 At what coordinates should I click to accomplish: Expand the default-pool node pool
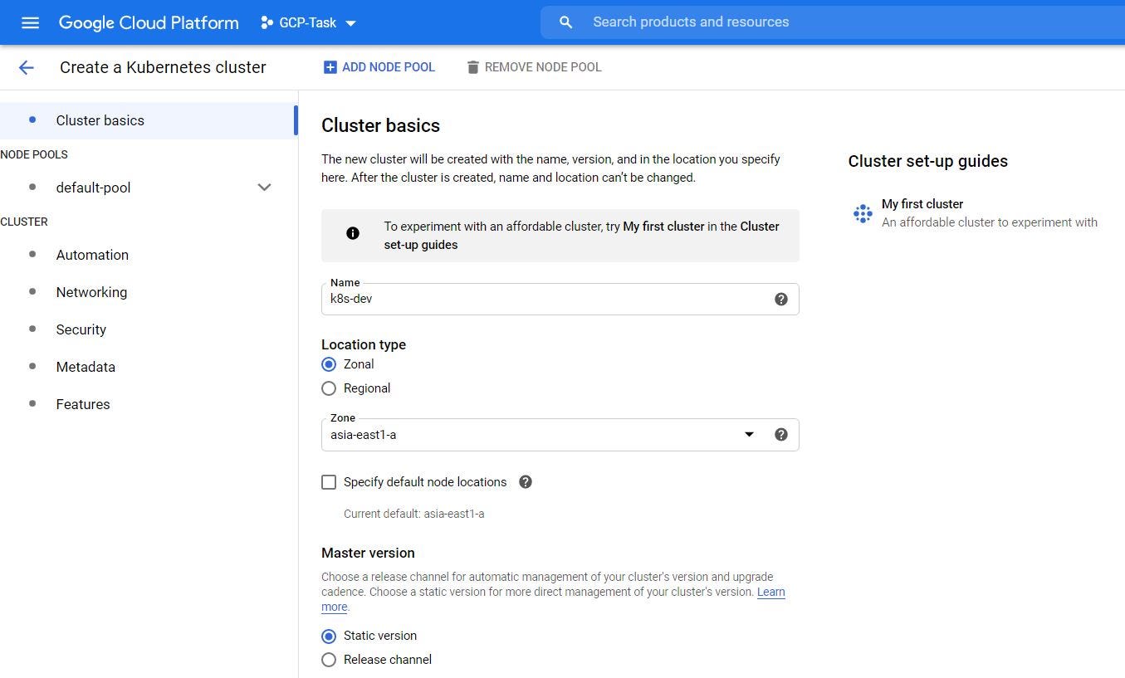[x=264, y=188]
